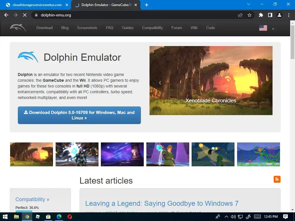Open the FAQ page

110,28
